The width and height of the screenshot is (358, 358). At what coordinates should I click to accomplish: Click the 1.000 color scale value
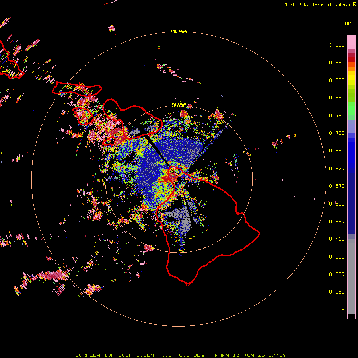(337, 45)
